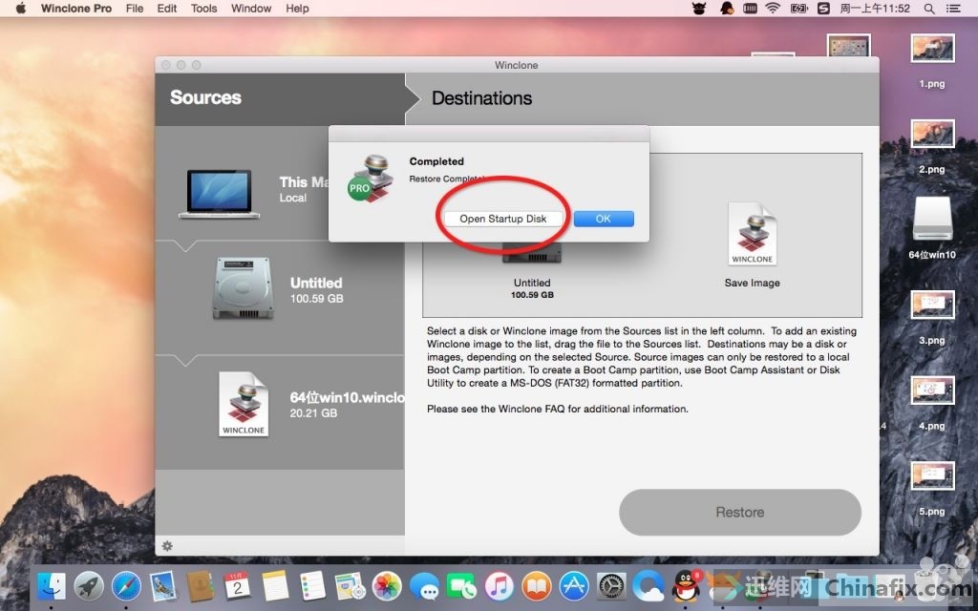The width and height of the screenshot is (978, 611).
Task: Click the Destinations header
Action: [481, 98]
